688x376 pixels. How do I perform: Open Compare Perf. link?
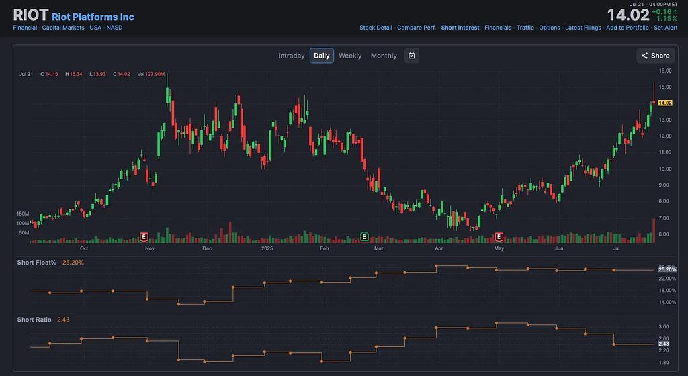click(417, 27)
